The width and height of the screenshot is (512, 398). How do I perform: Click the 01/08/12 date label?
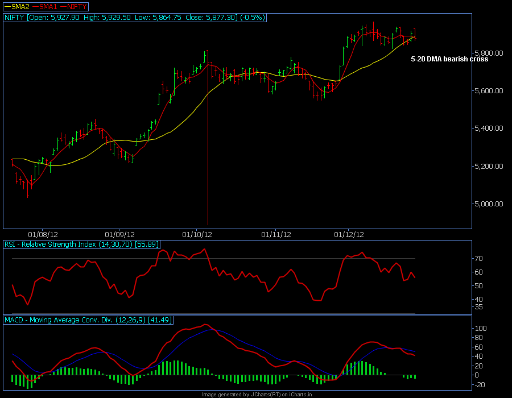[x=43, y=235]
